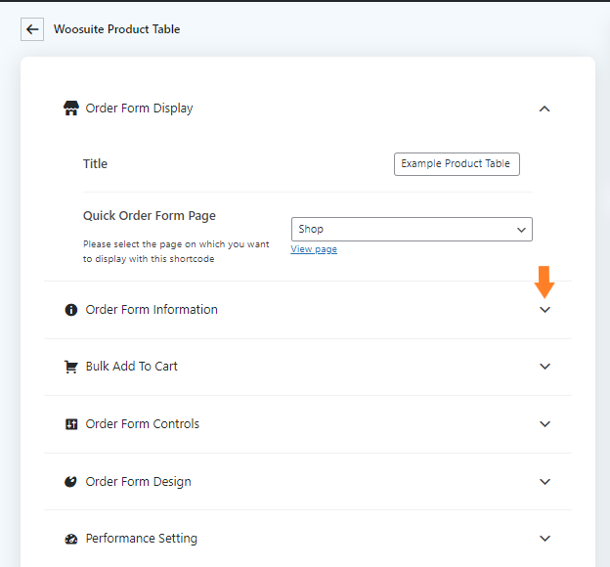Click the Order Form Design heading
The width and height of the screenshot is (610, 567).
[x=138, y=482]
